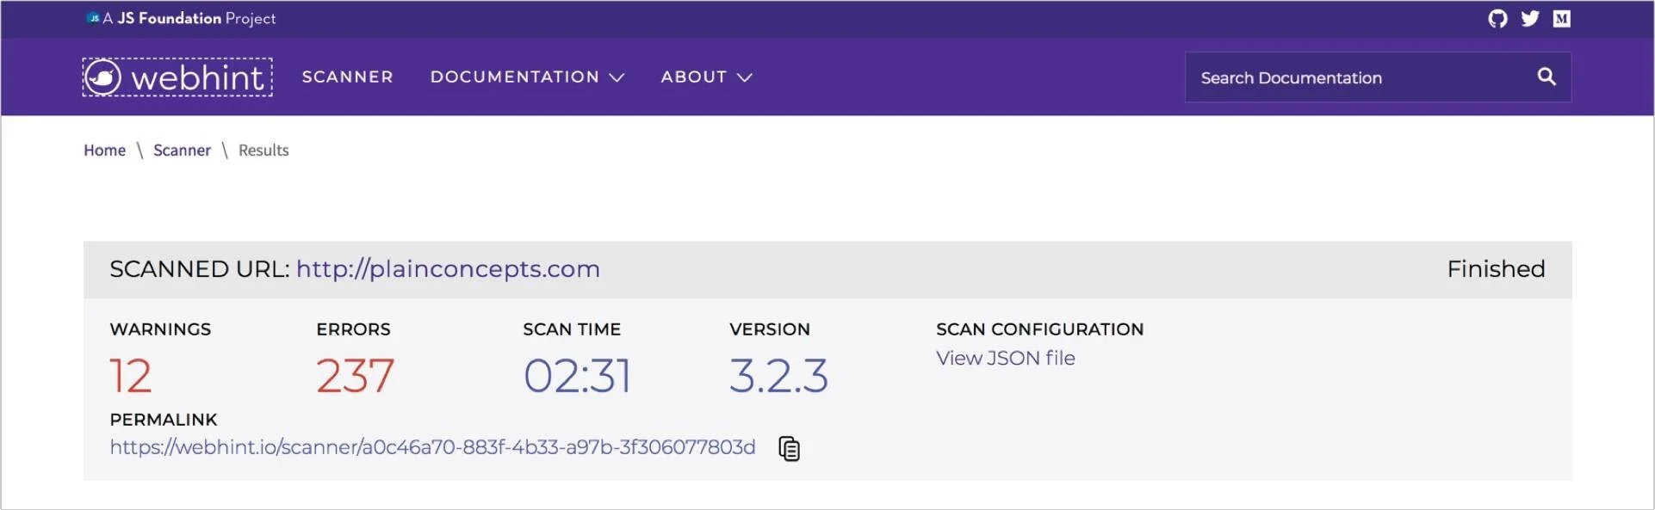
Task: Click the search magnifier icon
Action: (1547, 77)
